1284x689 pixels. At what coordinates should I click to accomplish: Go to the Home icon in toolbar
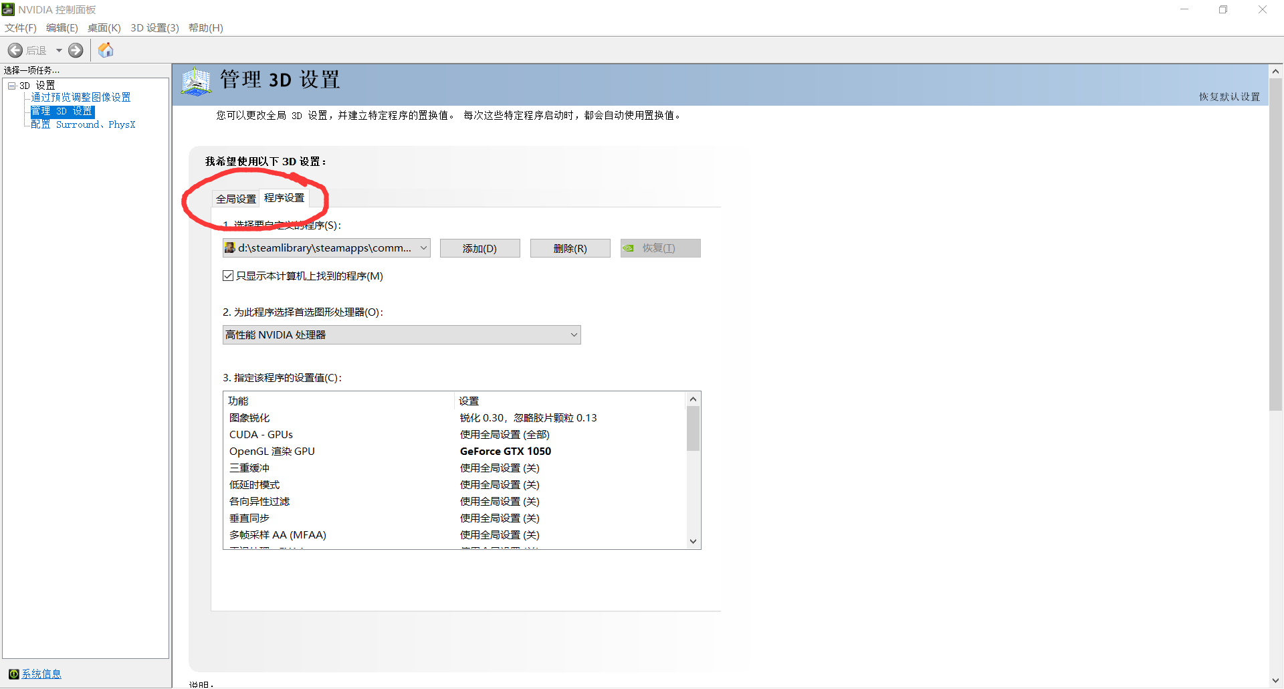tap(106, 50)
